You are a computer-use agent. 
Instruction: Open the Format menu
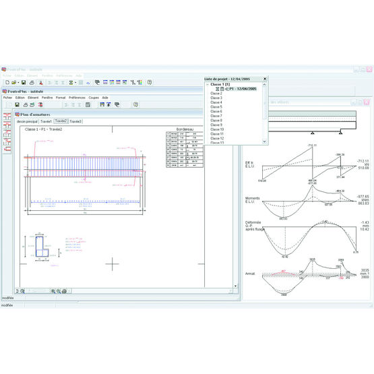(61, 98)
